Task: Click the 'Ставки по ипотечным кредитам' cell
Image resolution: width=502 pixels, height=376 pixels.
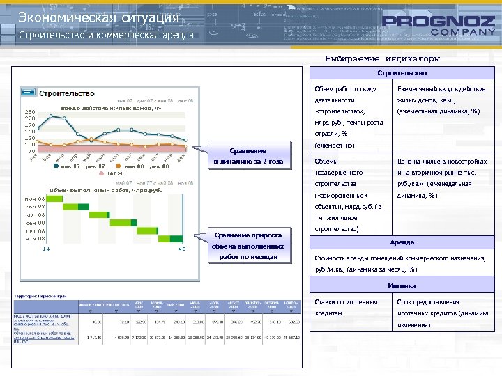Action: pyautogui.click(x=351, y=312)
